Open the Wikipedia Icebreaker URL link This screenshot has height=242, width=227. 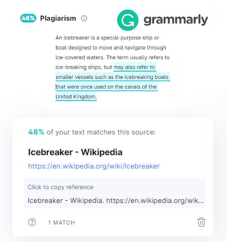click(x=94, y=166)
